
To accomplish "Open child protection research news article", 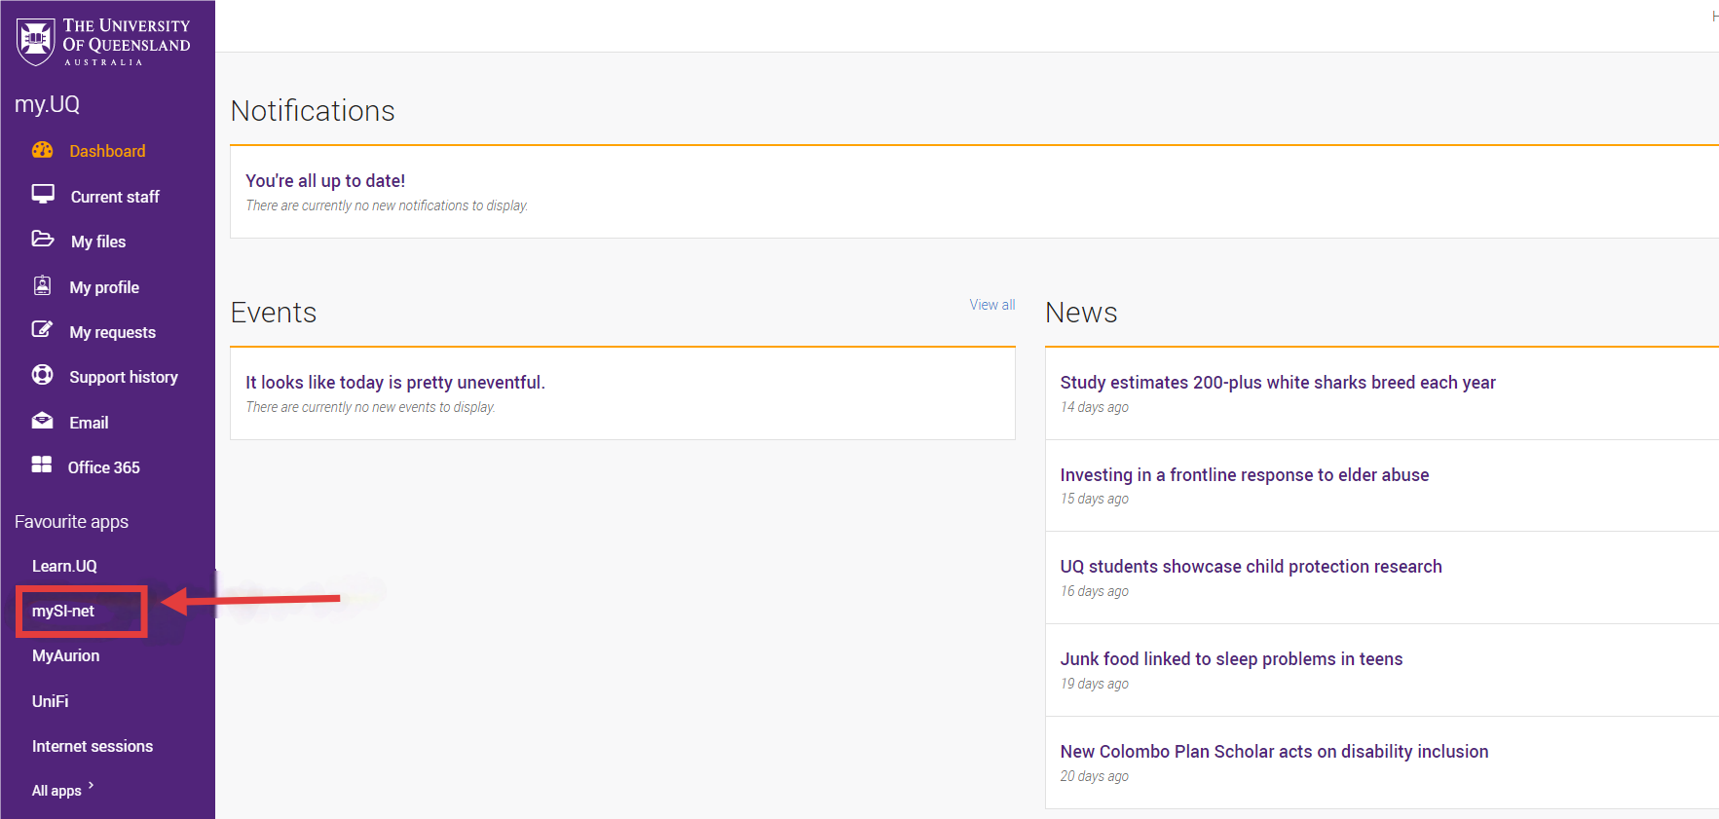I will pyautogui.click(x=1251, y=567).
